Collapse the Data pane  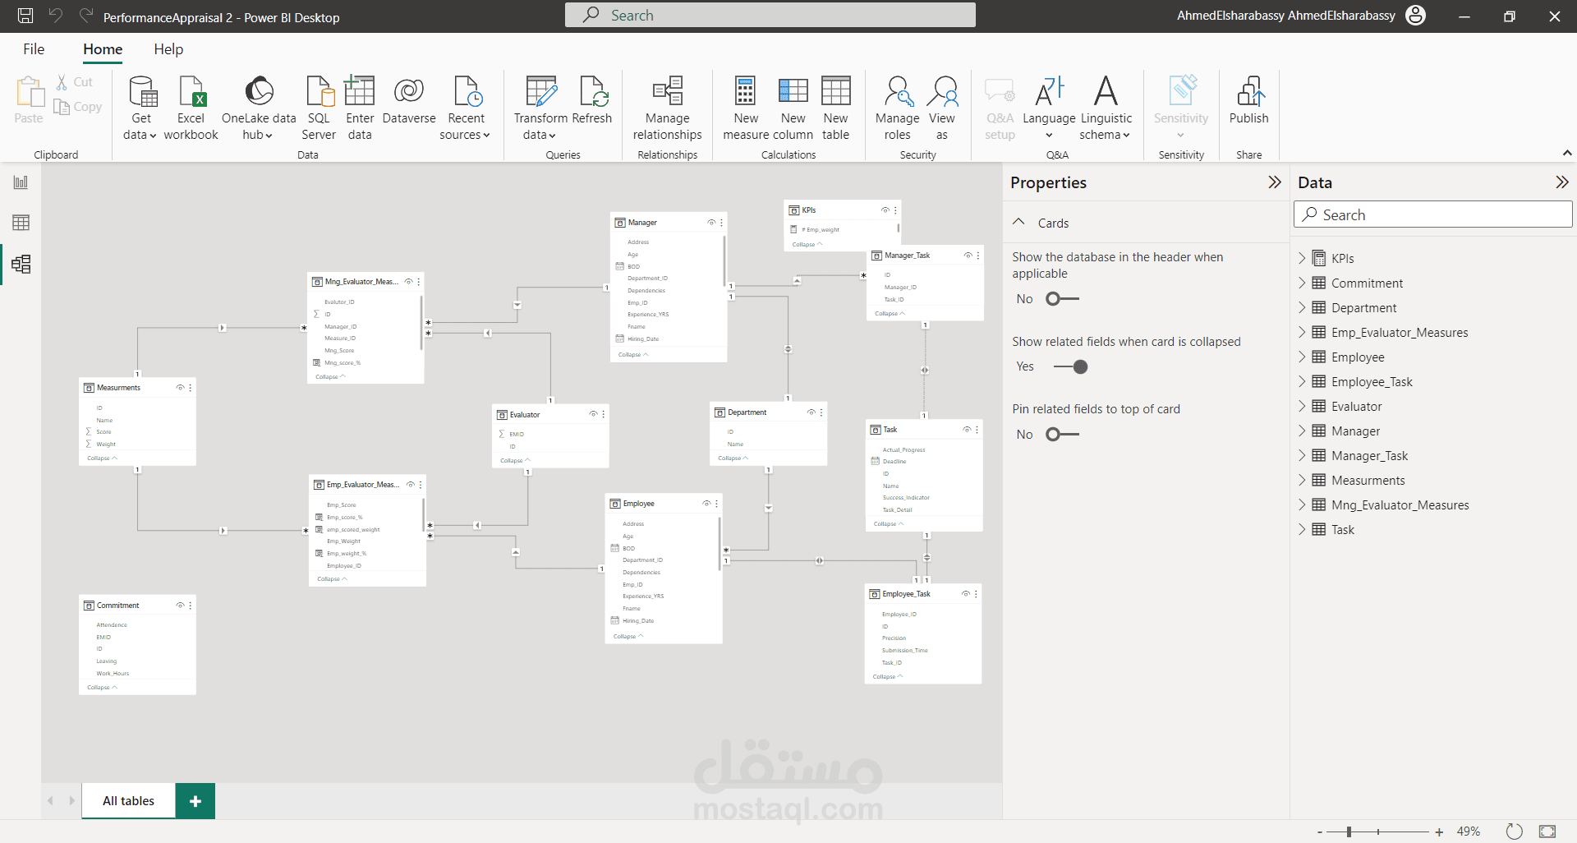click(x=1561, y=182)
